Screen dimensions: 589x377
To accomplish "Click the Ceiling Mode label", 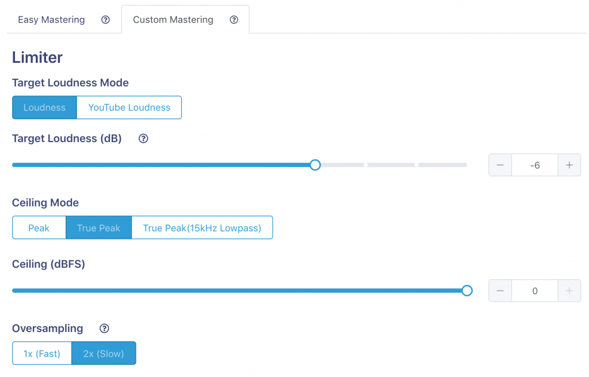I will [45, 203].
